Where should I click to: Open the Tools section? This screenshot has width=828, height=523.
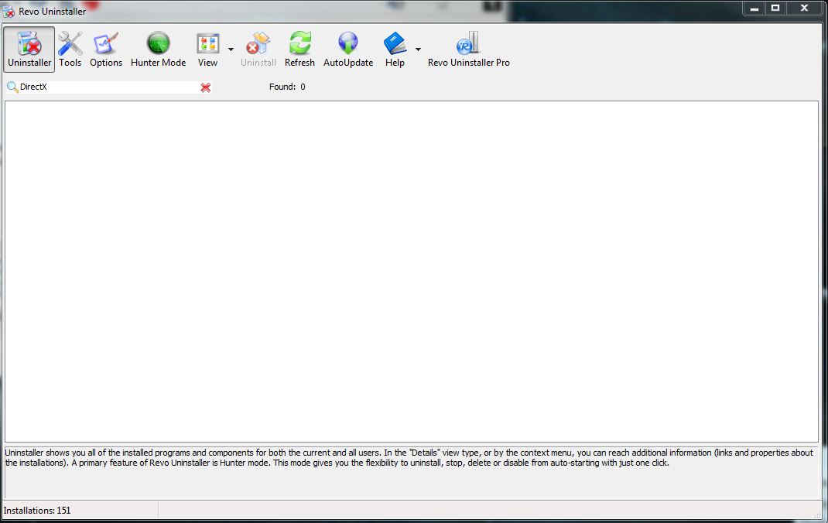click(x=70, y=49)
